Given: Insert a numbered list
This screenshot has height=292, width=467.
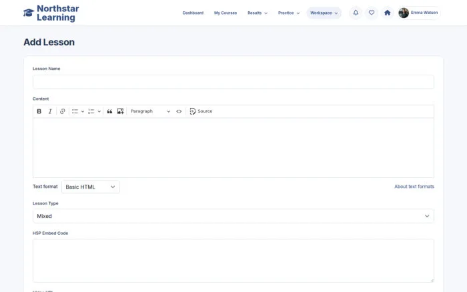Looking at the screenshot, I should pyautogui.click(x=91, y=111).
